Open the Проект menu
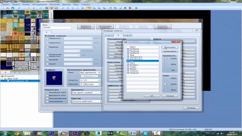 [x=6, y=5]
